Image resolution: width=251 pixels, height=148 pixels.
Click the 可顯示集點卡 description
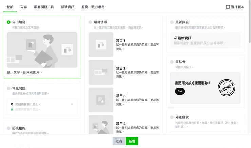pyautogui.click(x=184, y=67)
